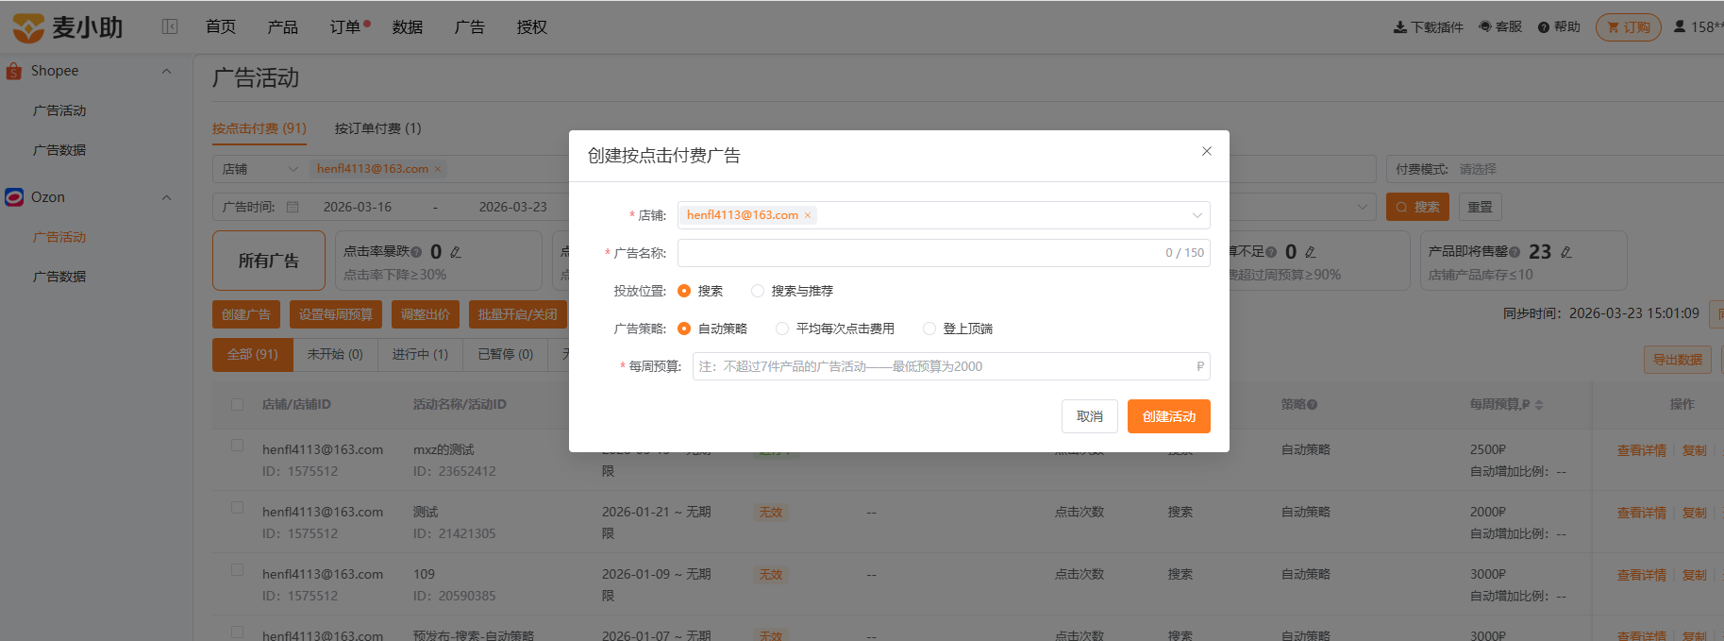Image resolution: width=1724 pixels, height=641 pixels.
Task: Collapse sidebar with the panel toggle icon
Action: point(170,26)
